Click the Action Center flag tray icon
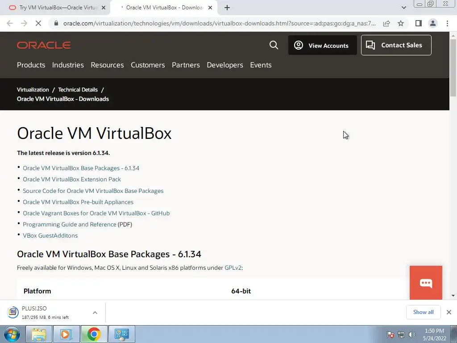Viewport: 457px width, 343px height. tap(391, 335)
